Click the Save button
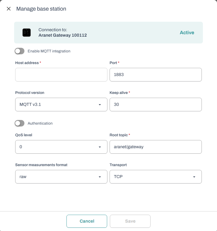This screenshot has height=231, width=217. click(x=130, y=221)
